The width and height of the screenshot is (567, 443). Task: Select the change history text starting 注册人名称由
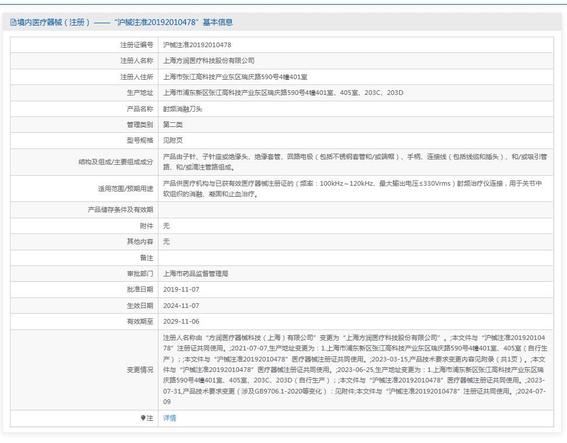coord(355,370)
